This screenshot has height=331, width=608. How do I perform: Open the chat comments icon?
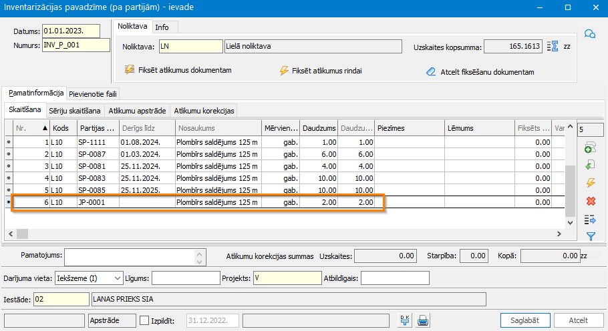[x=590, y=34]
